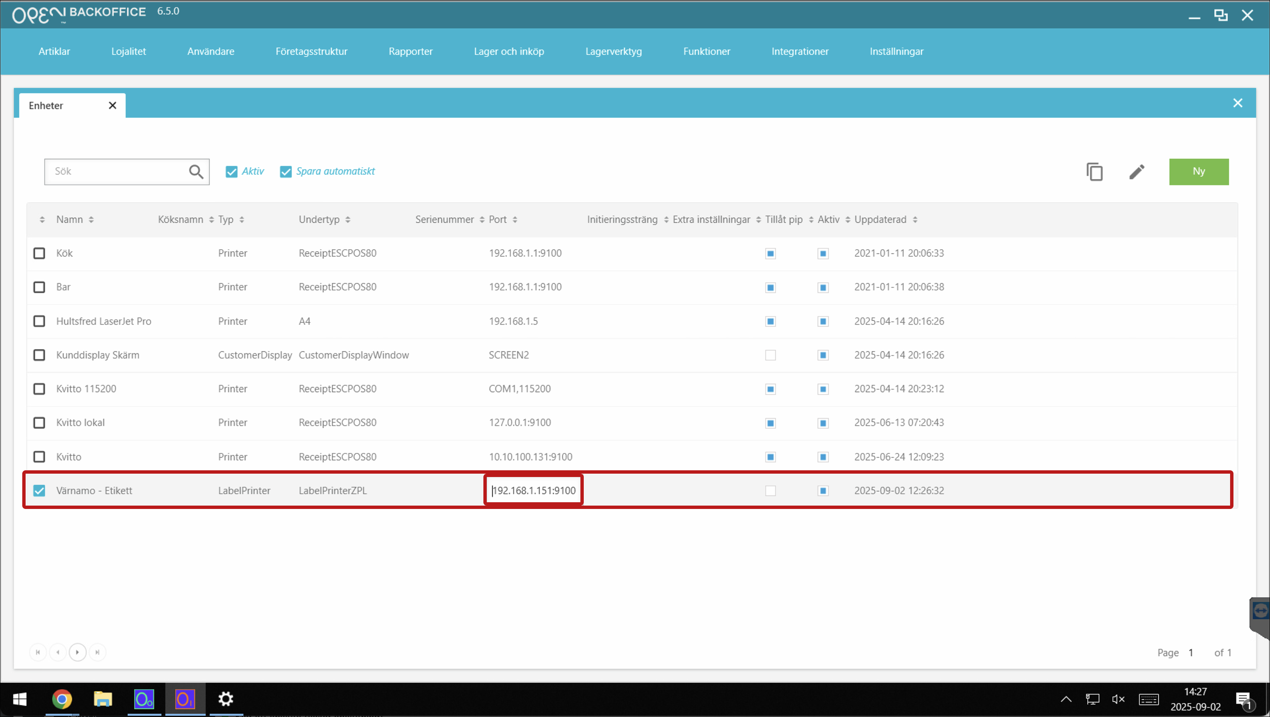Toggle Tillåt pip for Kunddisplay Skärm
The image size is (1270, 717).
[771, 355]
